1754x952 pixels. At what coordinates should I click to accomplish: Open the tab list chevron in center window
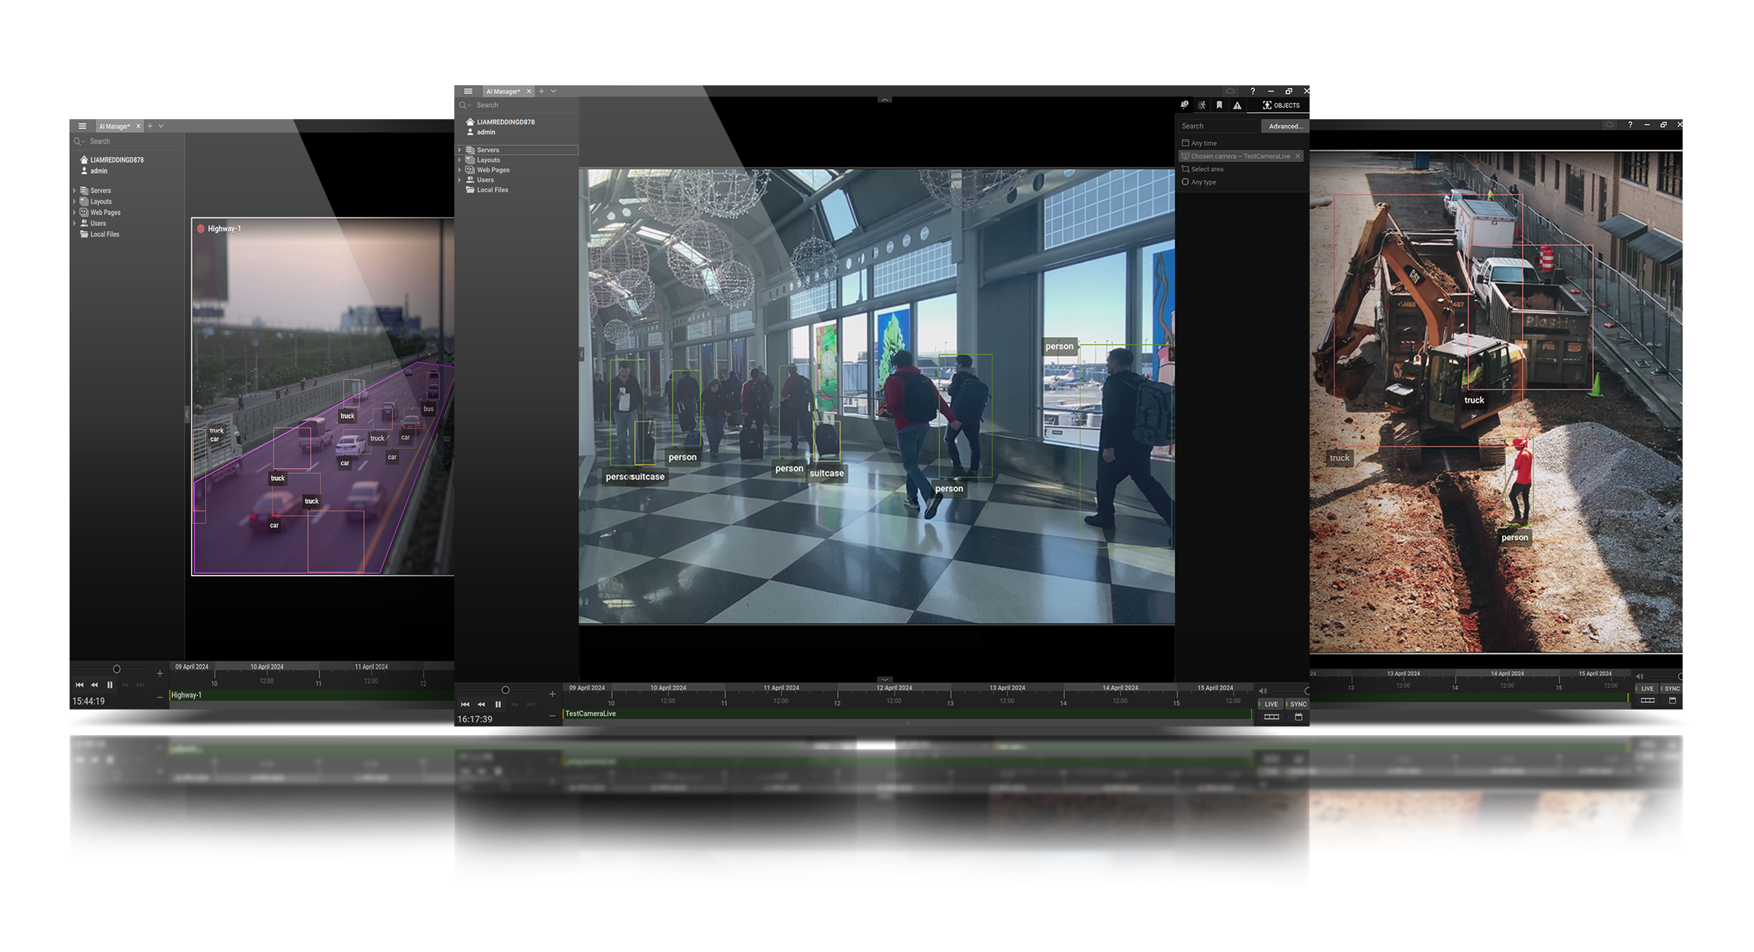tap(554, 91)
